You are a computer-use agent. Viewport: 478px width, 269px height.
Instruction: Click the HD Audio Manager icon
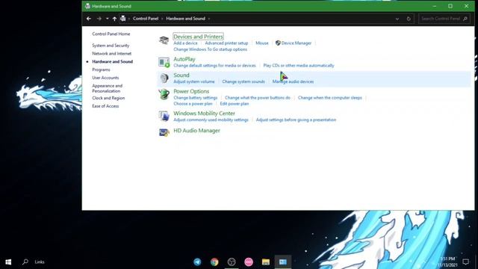(x=164, y=132)
